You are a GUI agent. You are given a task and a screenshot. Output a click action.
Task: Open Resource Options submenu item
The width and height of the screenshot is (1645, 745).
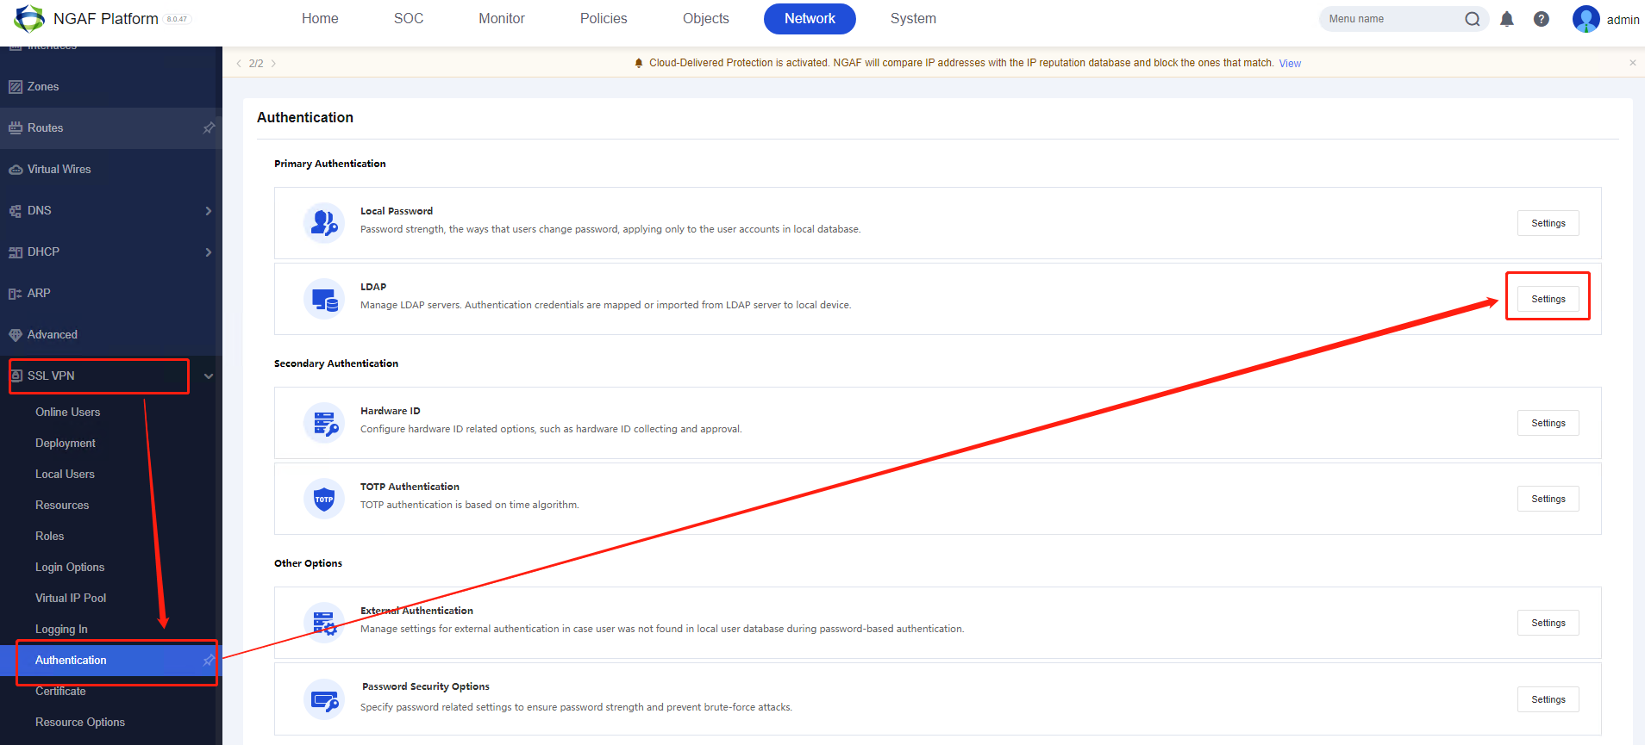[x=80, y=723]
